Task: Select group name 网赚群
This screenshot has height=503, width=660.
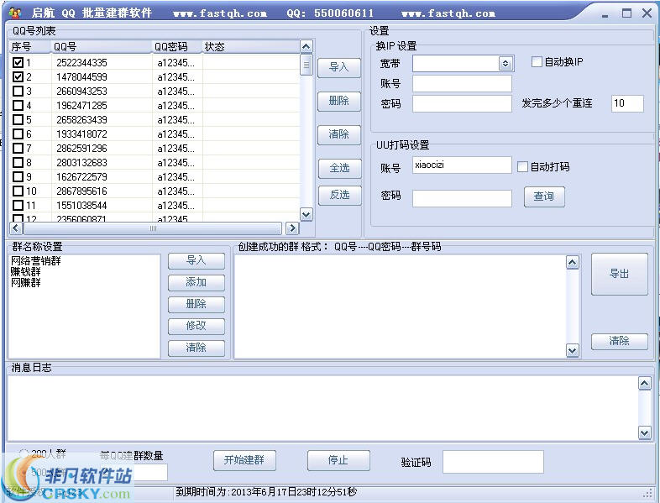Action: 26,283
